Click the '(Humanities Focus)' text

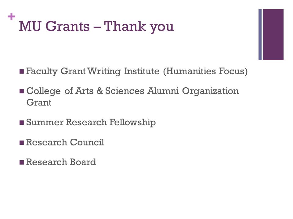point(205,71)
